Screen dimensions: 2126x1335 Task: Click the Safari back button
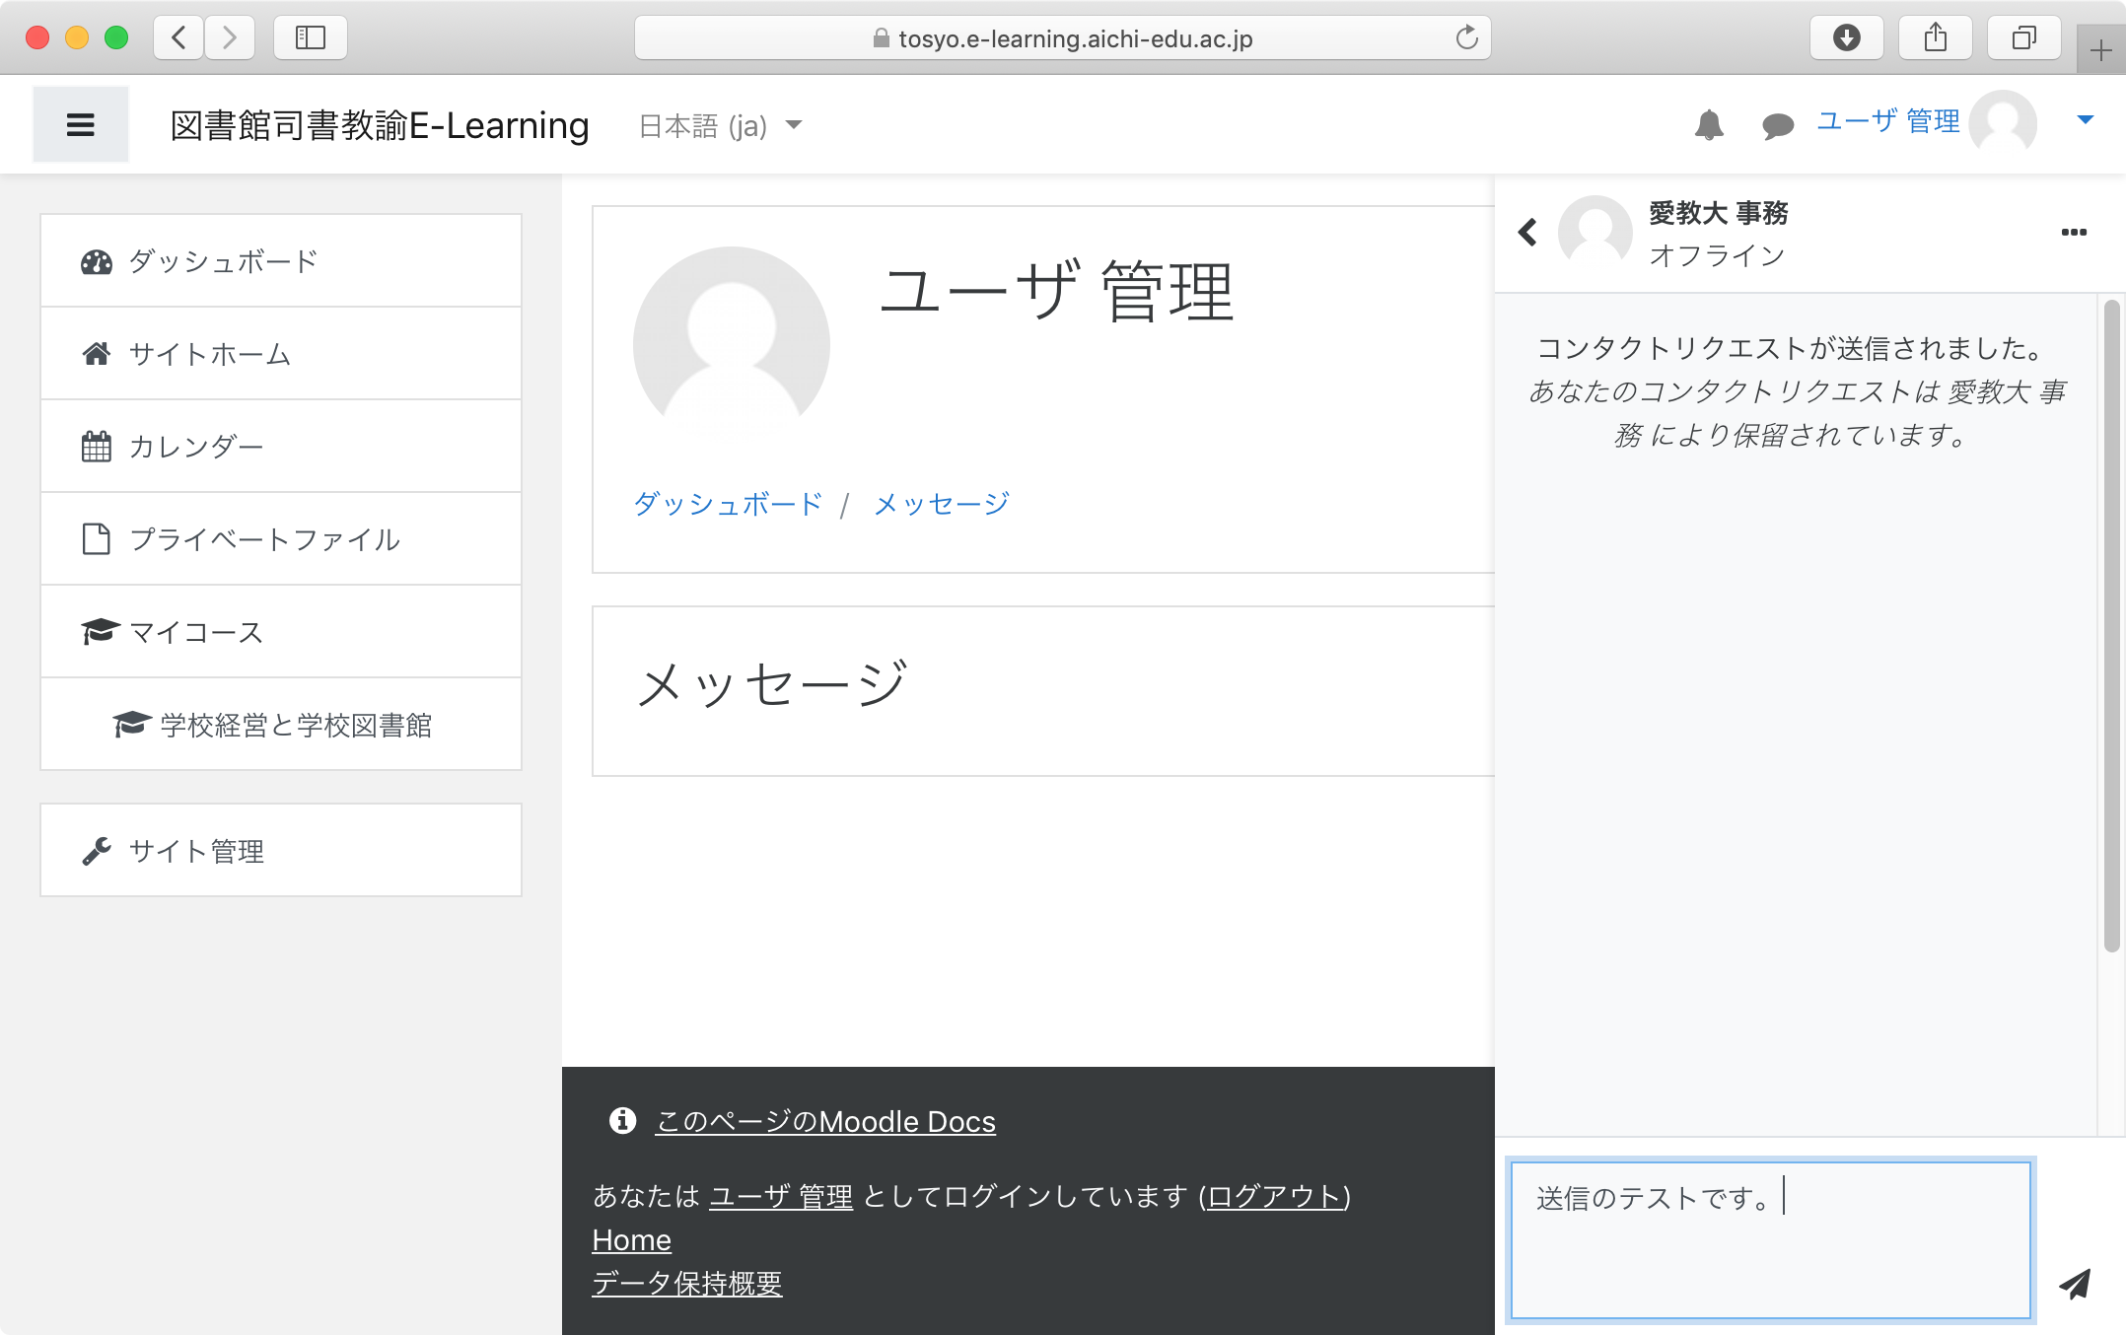point(178,38)
